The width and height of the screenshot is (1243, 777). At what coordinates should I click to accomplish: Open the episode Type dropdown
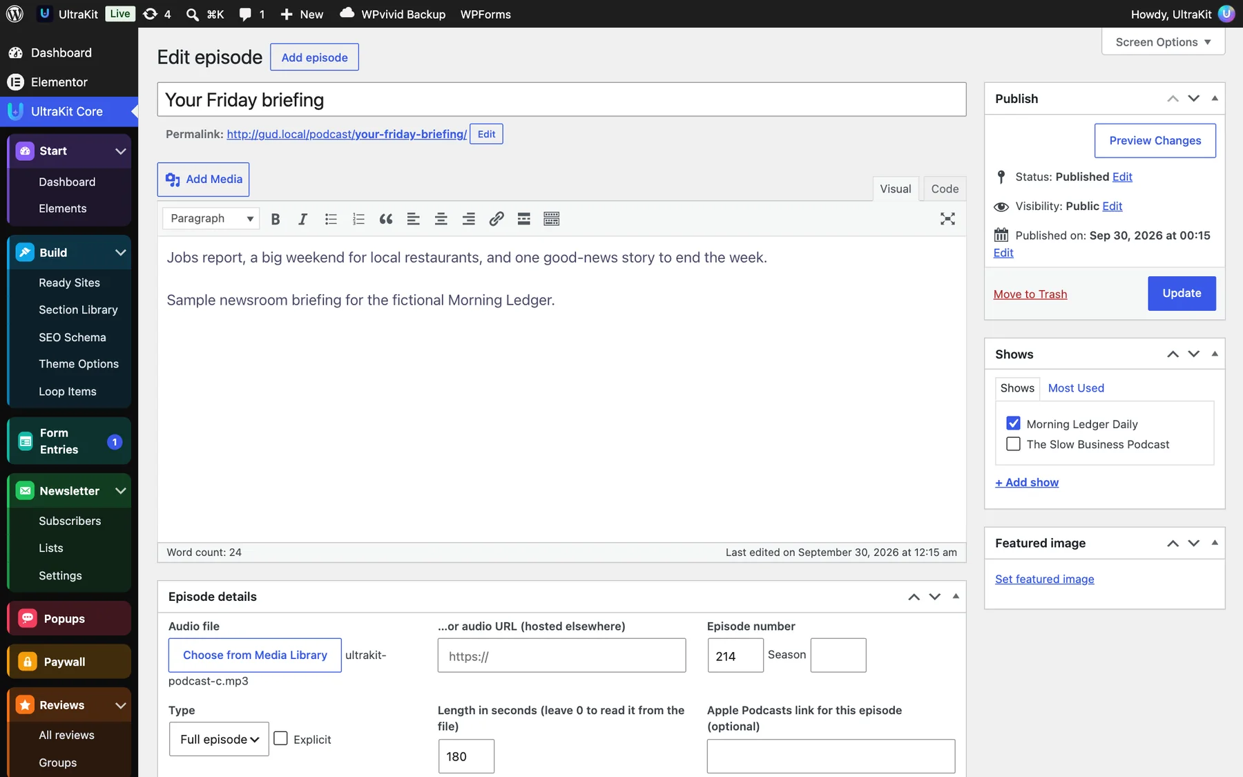click(219, 739)
